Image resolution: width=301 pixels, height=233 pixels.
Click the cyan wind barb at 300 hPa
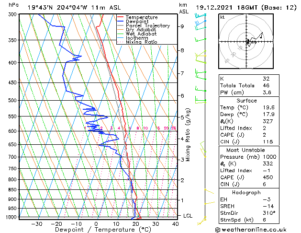click(201, 15)
